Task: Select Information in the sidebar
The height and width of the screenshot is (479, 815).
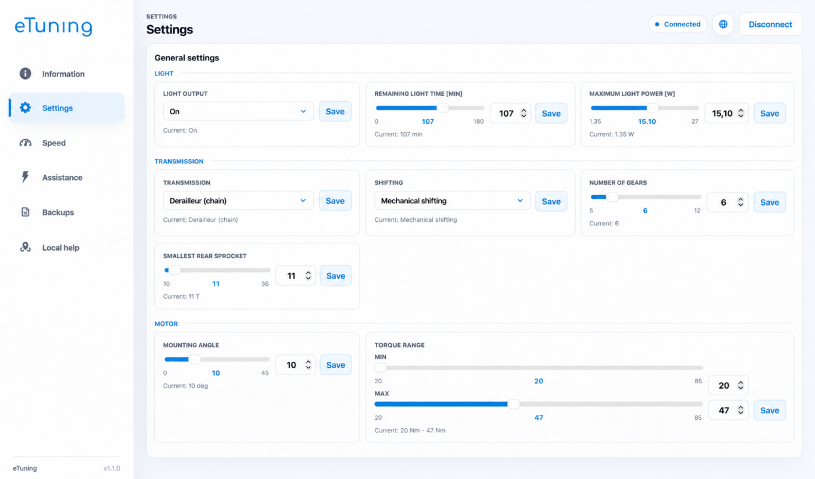Action: coord(67,74)
